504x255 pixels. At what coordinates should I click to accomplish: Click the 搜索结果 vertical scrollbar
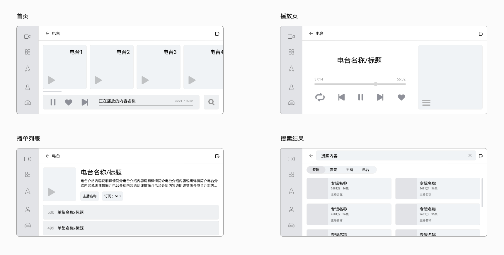click(x=482, y=192)
